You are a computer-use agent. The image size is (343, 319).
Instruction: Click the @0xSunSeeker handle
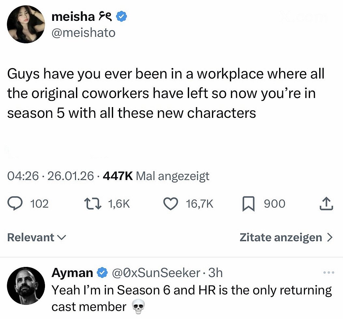[x=156, y=273]
